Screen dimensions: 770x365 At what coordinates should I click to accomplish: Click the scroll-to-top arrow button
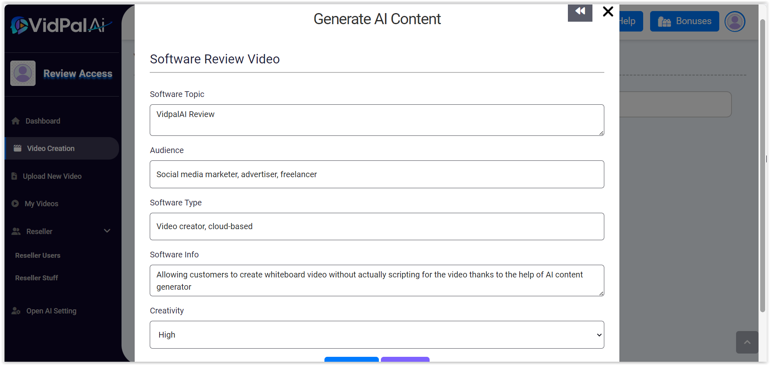point(747,342)
